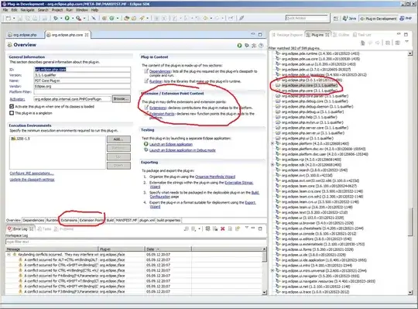Click the Plug-ins view vertical scrollbar
Image resolution: width=418 pixels, height=309 pixels.
410,173
